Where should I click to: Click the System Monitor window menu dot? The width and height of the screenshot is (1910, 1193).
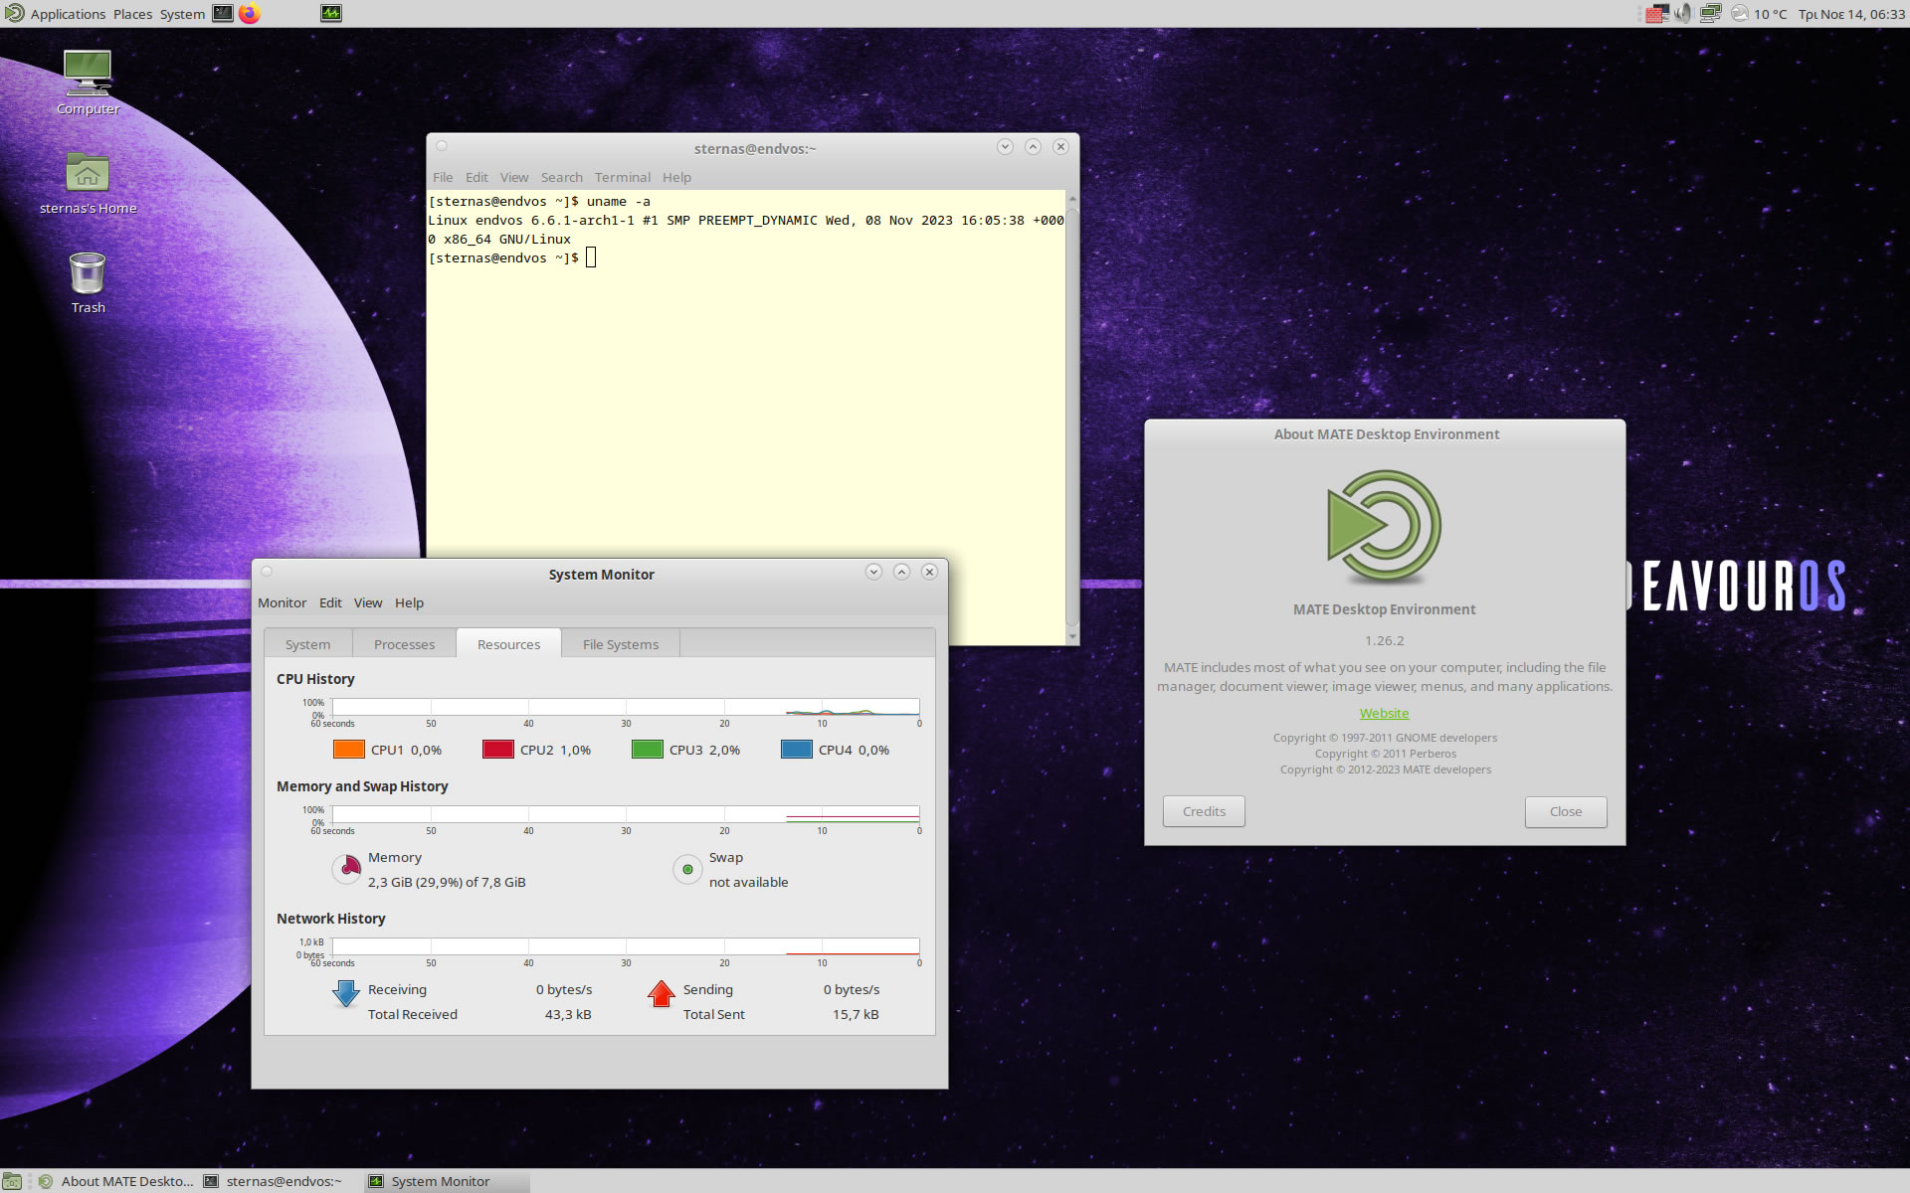(267, 572)
